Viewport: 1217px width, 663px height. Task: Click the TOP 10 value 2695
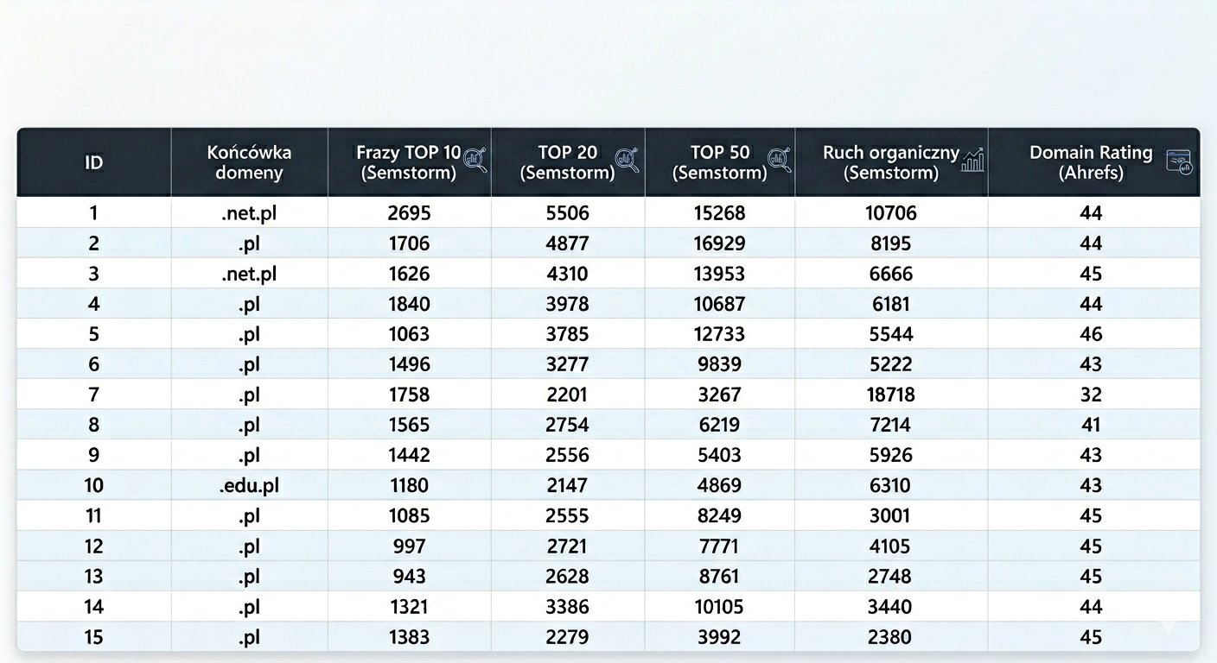(409, 213)
